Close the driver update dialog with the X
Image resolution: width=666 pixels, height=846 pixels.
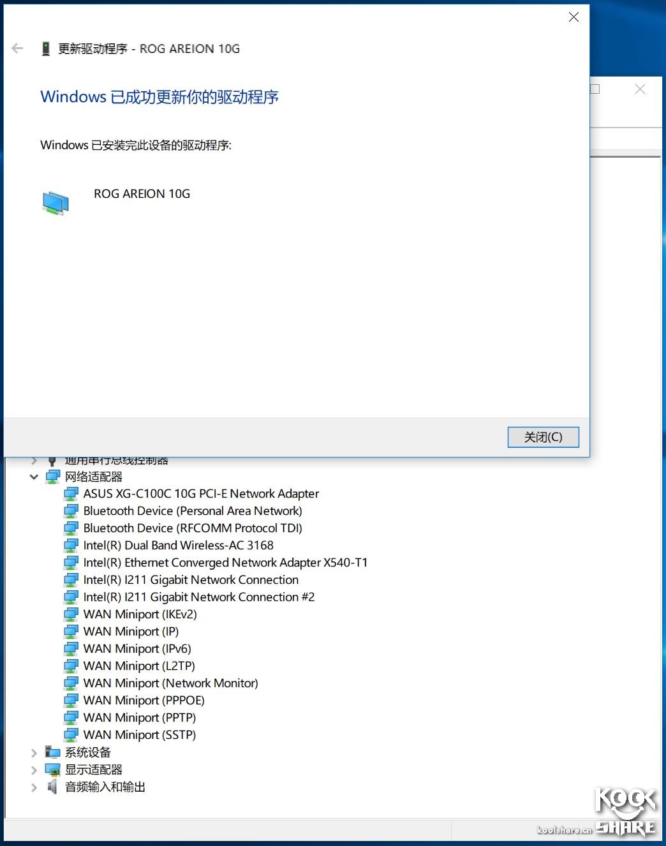[x=573, y=17]
